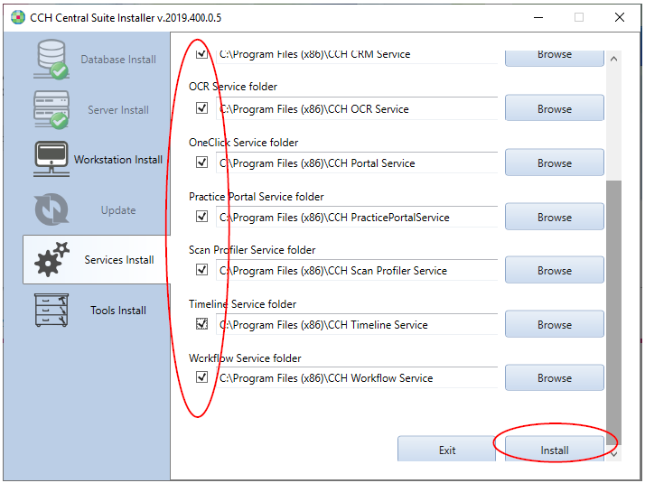This screenshot has height=483, width=645.
Task: Click the Workstation Install monitor icon
Action: (51, 159)
